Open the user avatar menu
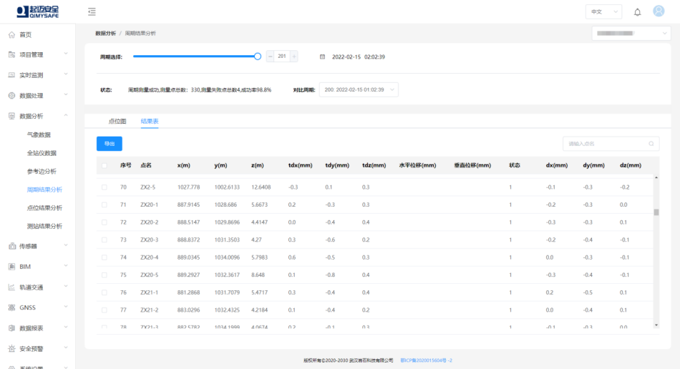Viewport: 680px width, 369px height. (x=659, y=11)
